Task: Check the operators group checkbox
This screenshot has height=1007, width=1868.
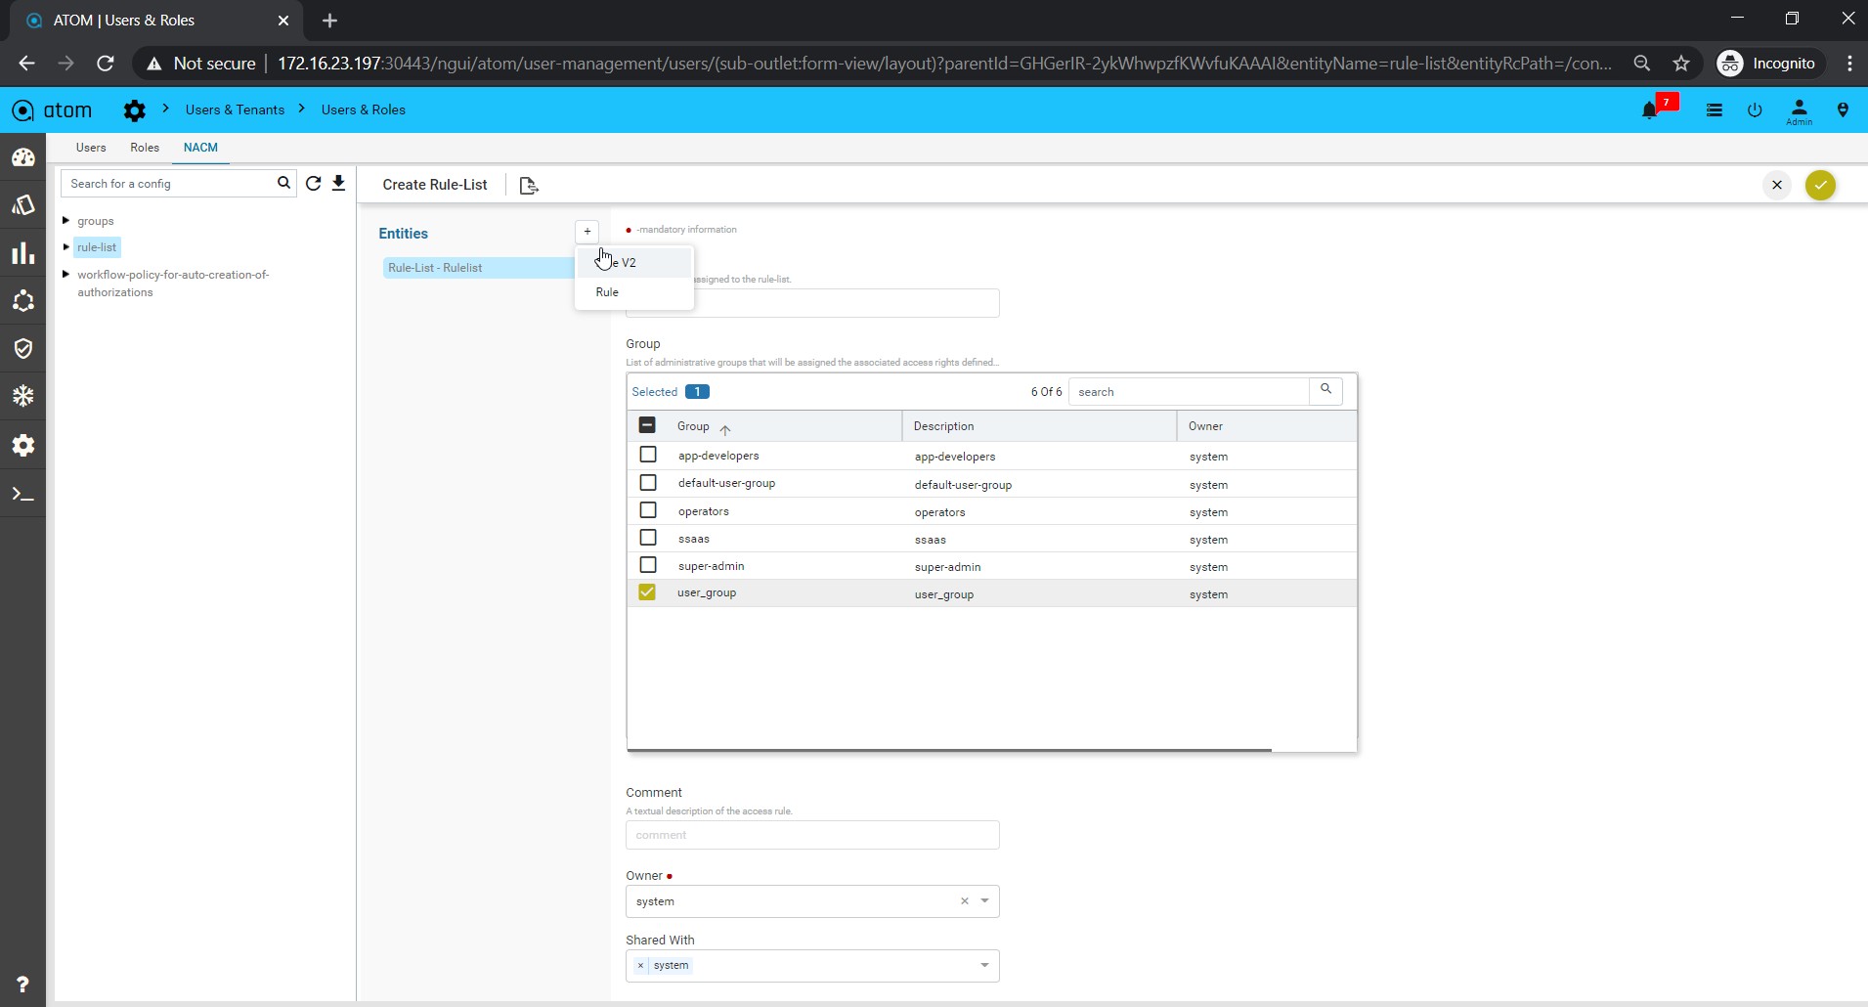Action: 647,510
